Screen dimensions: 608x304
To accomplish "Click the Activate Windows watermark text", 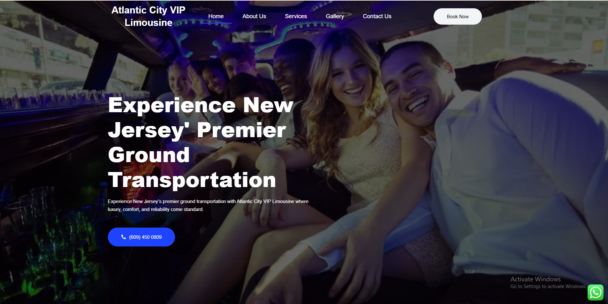I will (536, 279).
